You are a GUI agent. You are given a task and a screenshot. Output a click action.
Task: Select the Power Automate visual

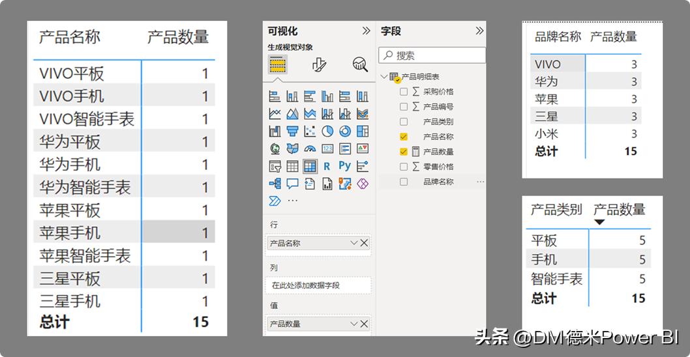(x=275, y=201)
